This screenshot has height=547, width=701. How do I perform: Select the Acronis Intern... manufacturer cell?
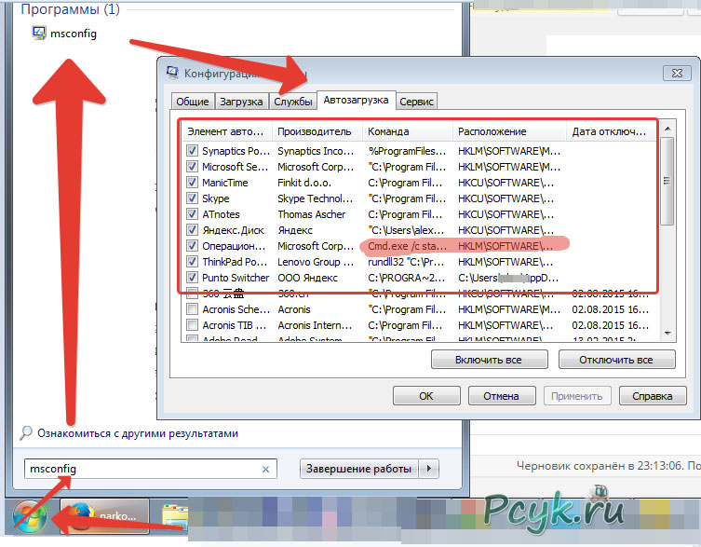coord(315,325)
